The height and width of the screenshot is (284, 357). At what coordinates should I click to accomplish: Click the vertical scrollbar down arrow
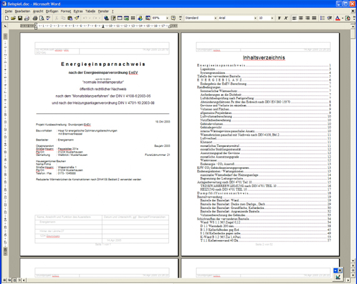point(353,261)
